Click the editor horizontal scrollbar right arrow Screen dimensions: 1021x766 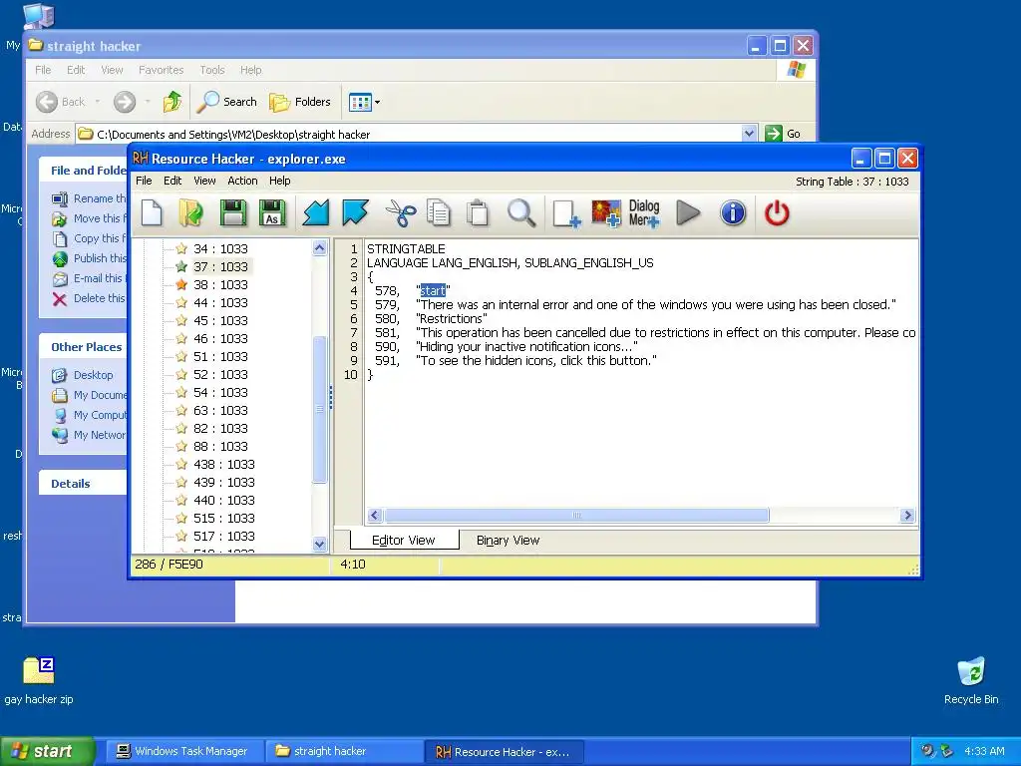coord(907,516)
